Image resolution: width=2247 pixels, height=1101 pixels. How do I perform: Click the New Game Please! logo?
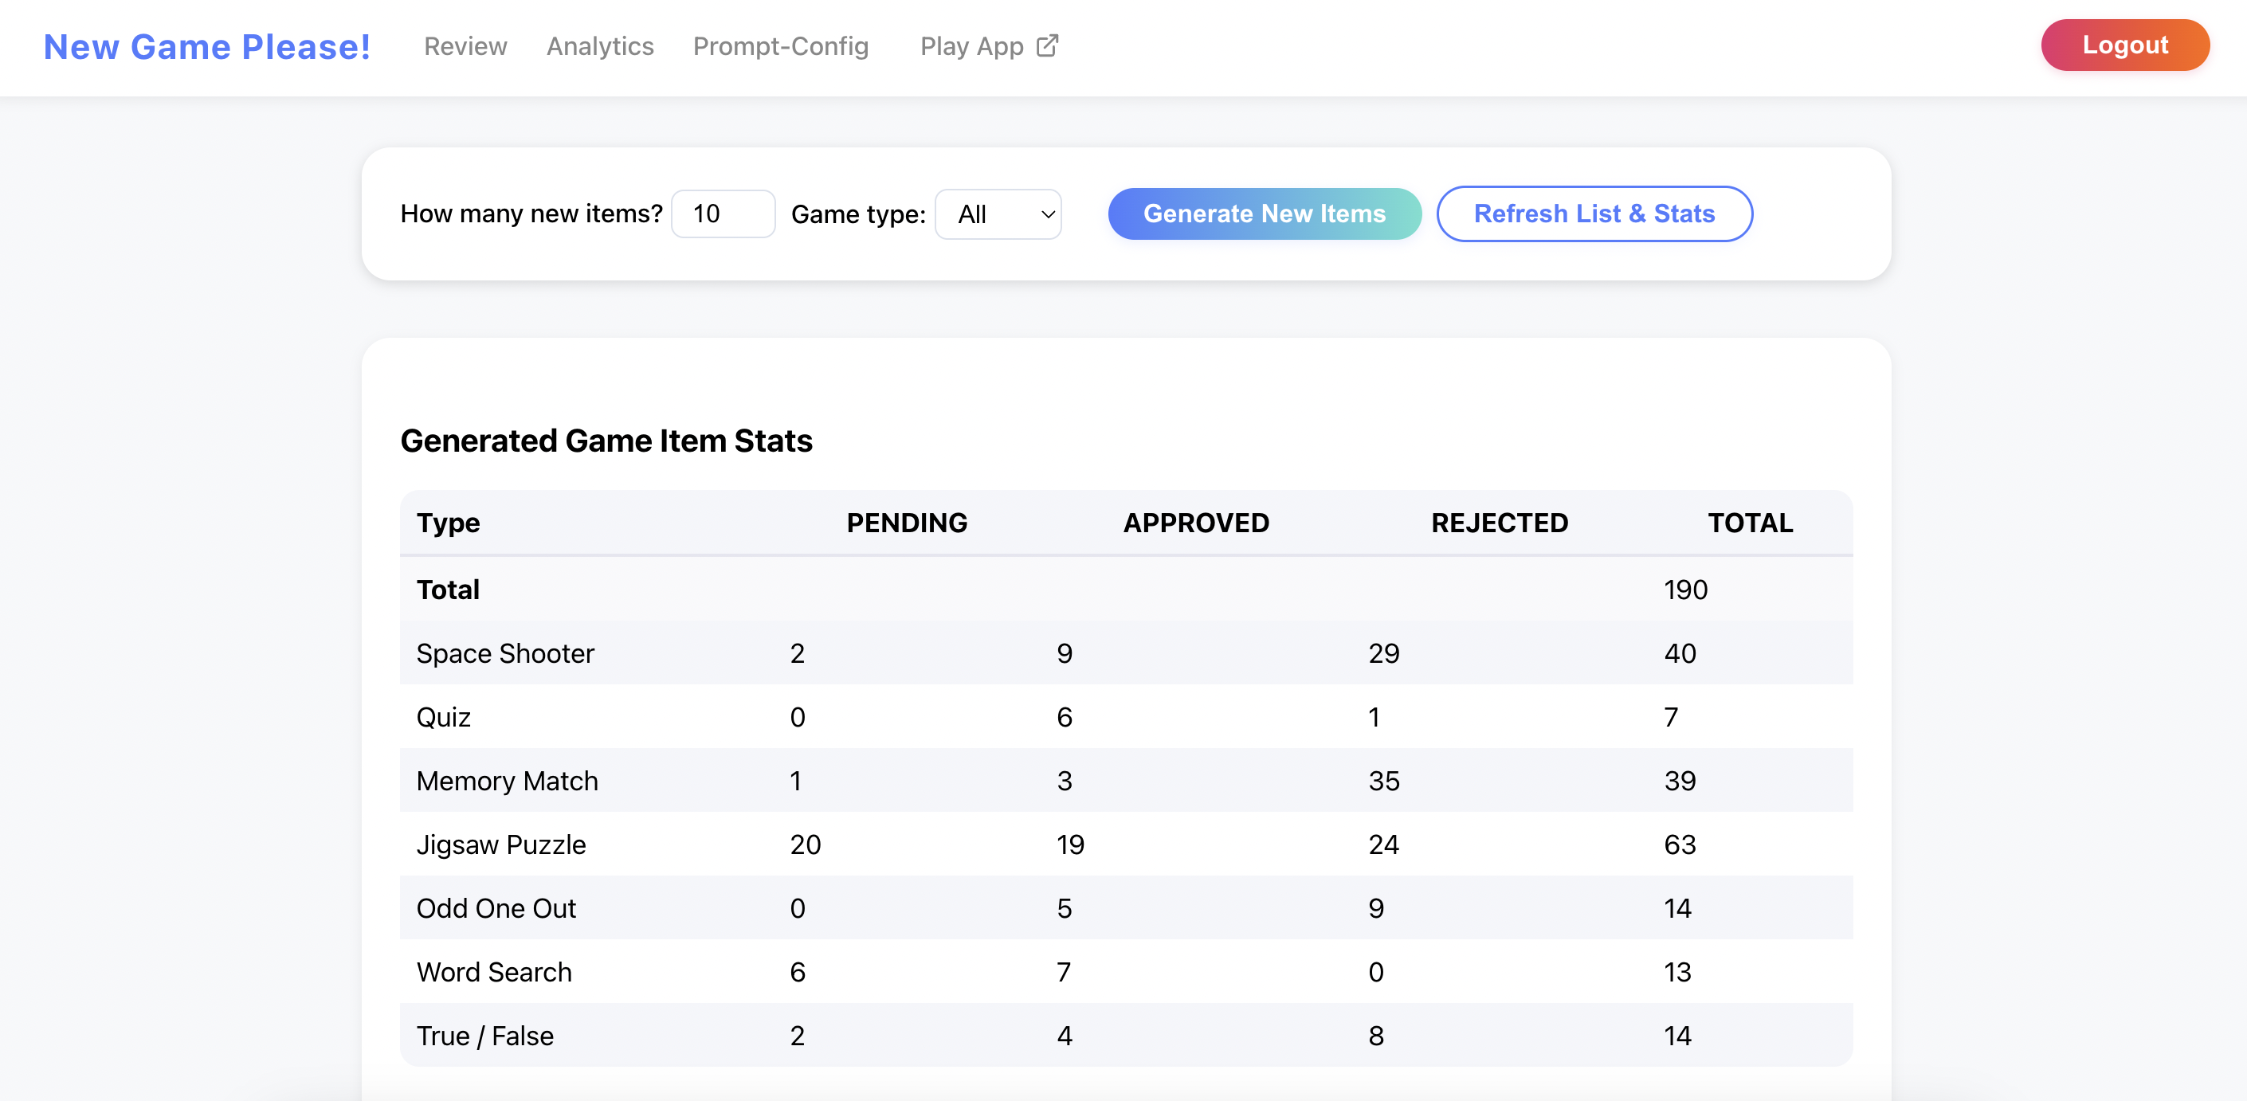[x=208, y=47]
